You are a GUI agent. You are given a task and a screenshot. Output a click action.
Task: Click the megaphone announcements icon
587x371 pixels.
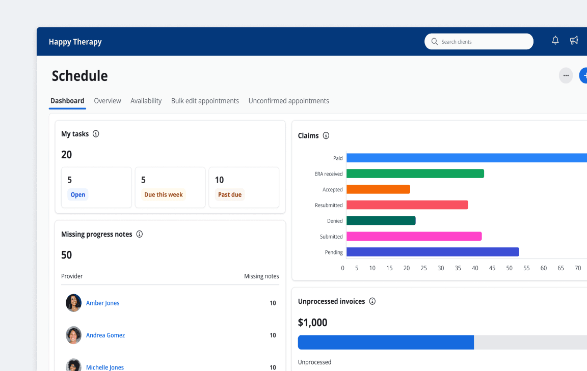574,40
